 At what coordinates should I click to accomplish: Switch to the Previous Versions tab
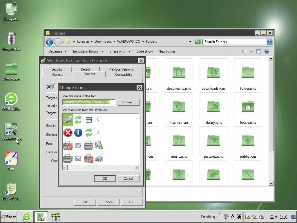(121, 69)
